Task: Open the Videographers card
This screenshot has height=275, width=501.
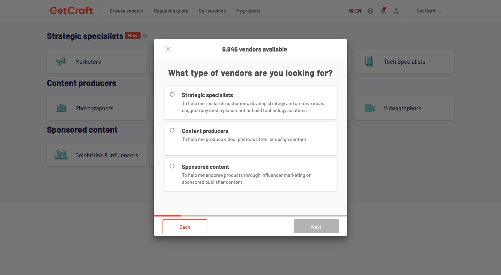Action: tap(405, 108)
